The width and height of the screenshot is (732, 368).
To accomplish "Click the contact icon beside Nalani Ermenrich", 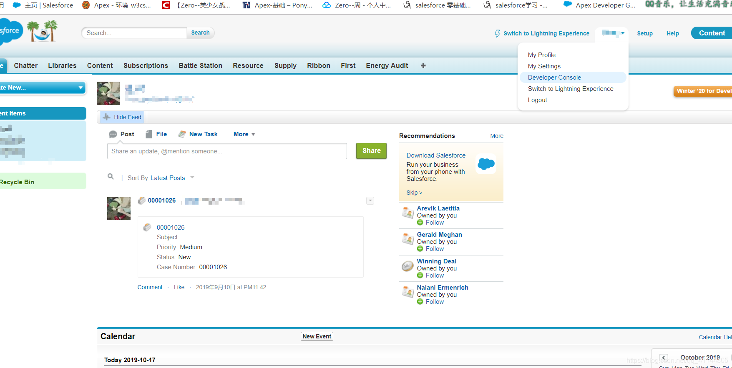I will click(x=408, y=292).
